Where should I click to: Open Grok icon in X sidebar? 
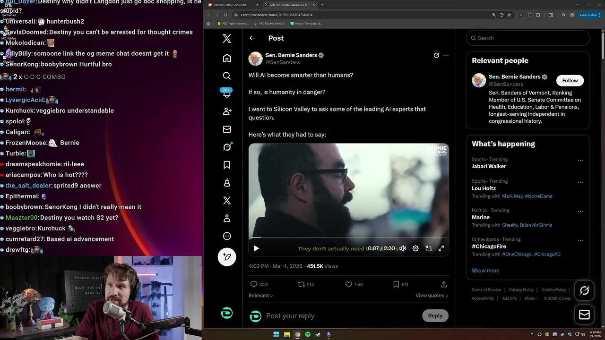pyautogui.click(x=227, y=147)
